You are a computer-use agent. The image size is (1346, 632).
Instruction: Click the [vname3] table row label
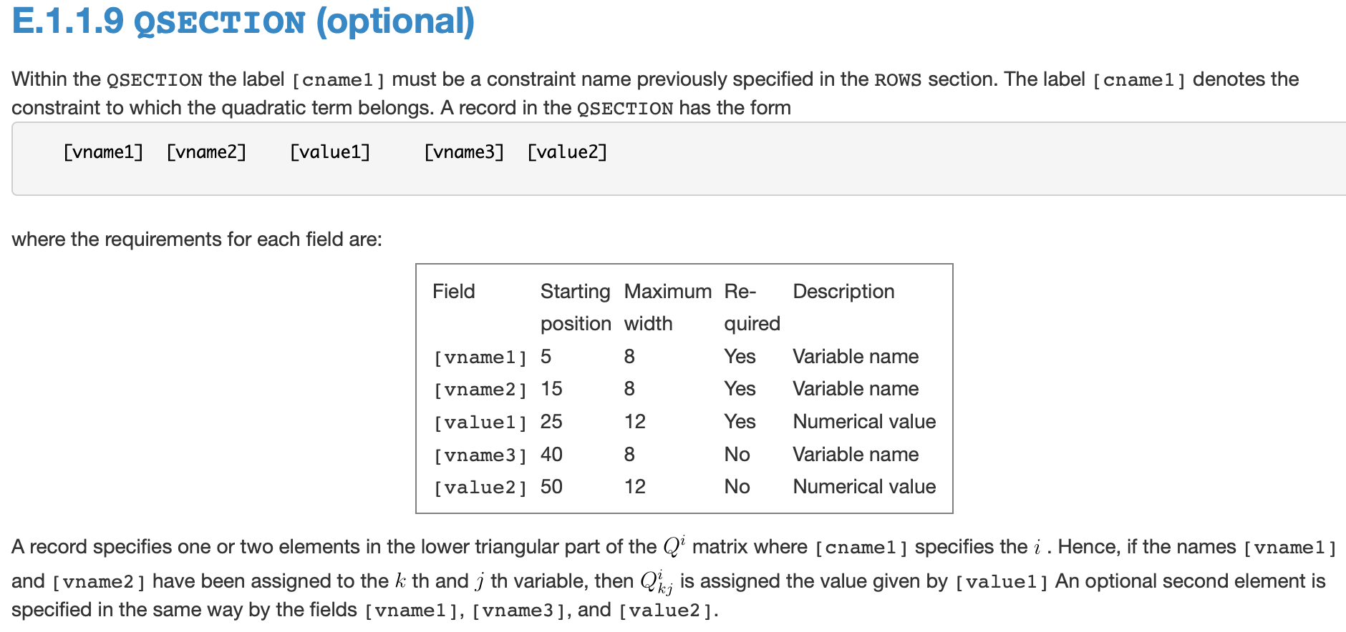coord(480,455)
